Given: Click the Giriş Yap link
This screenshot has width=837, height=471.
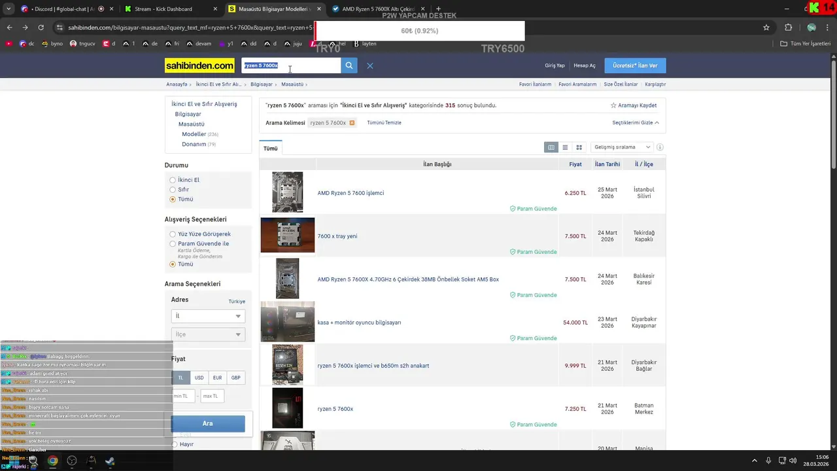Looking at the screenshot, I should pos(555,65).
